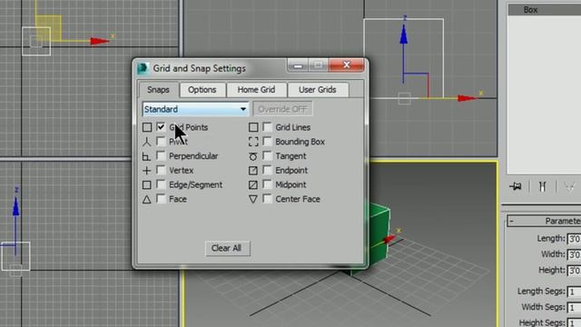Open the User Grids tab

tap(318, 90)
